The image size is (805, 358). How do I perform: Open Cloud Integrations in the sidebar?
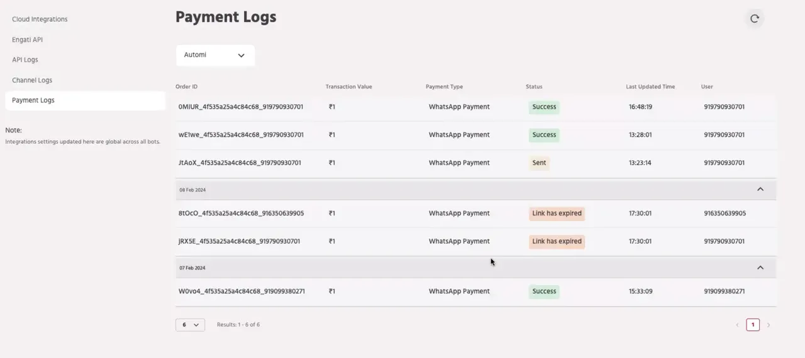pos(40,19)
